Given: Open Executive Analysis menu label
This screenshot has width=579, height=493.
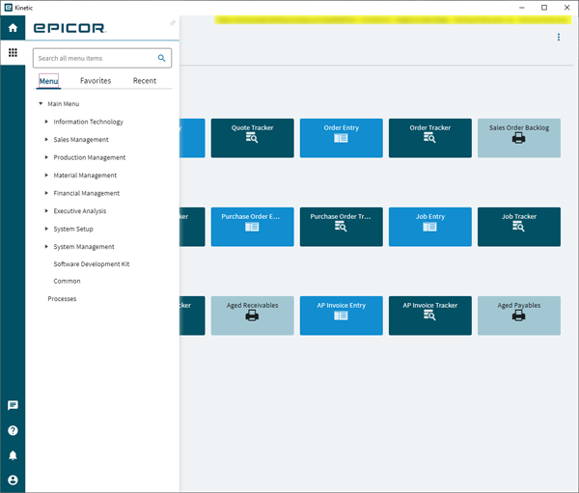Looking at the screenshot, I should (80, 211).
